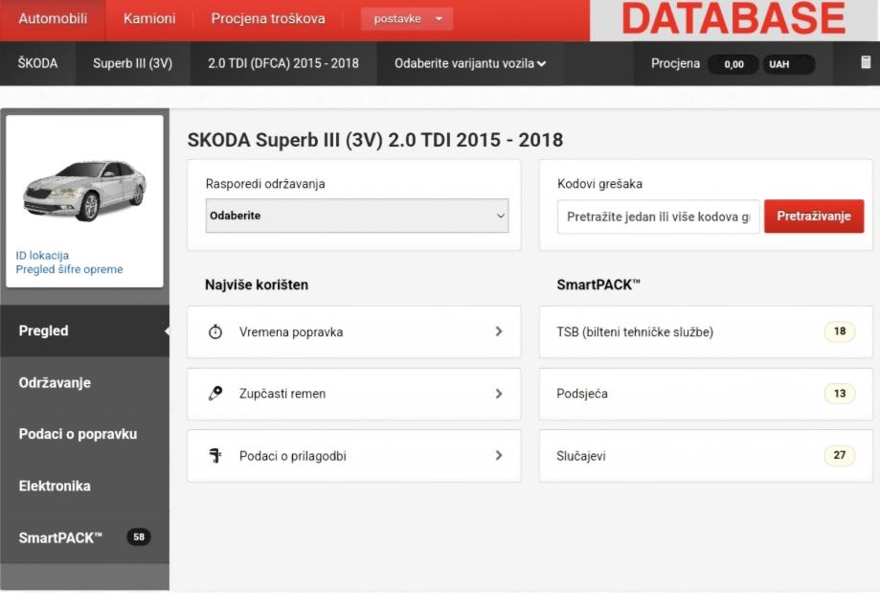This screenshot has width=880, height=593.
Task: Click the 27 badge on Slučajevi row
Action: [x=840, y=455]
